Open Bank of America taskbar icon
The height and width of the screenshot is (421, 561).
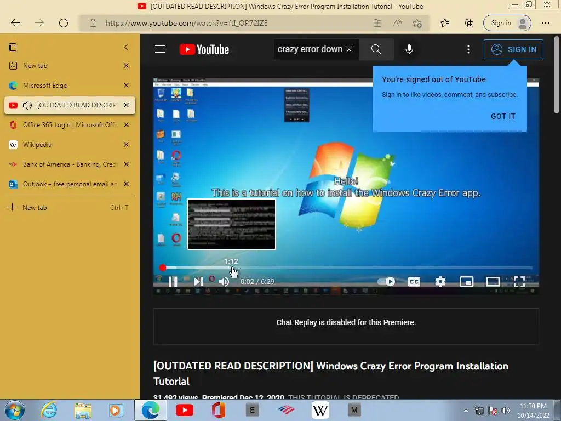point(286,410)
